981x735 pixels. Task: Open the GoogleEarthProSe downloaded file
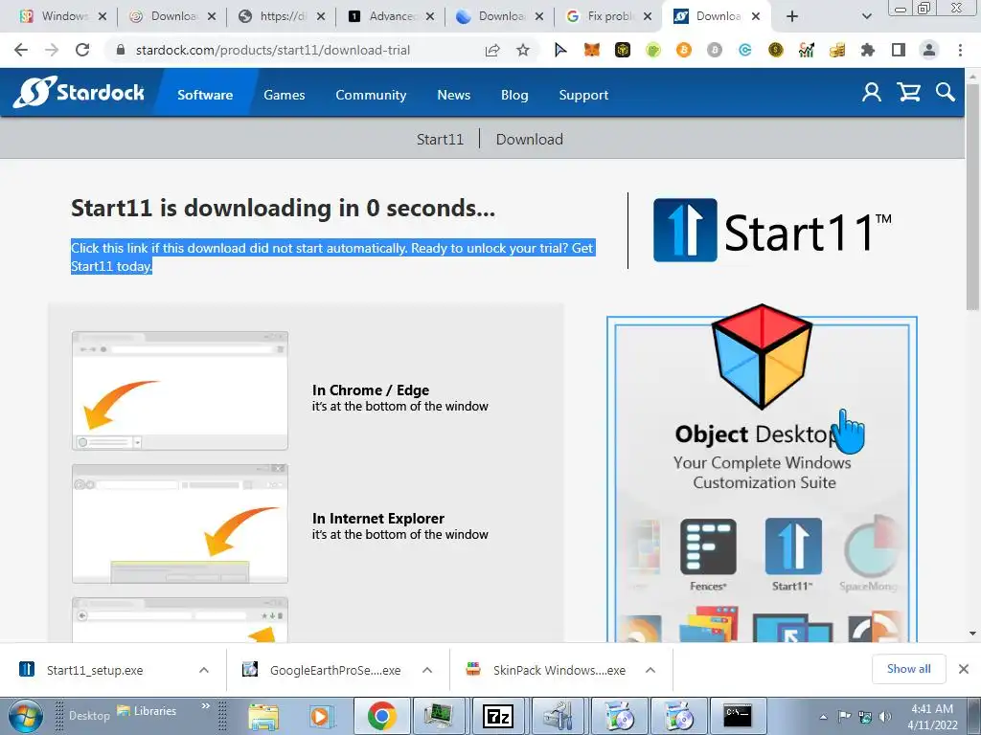(335, 670)
